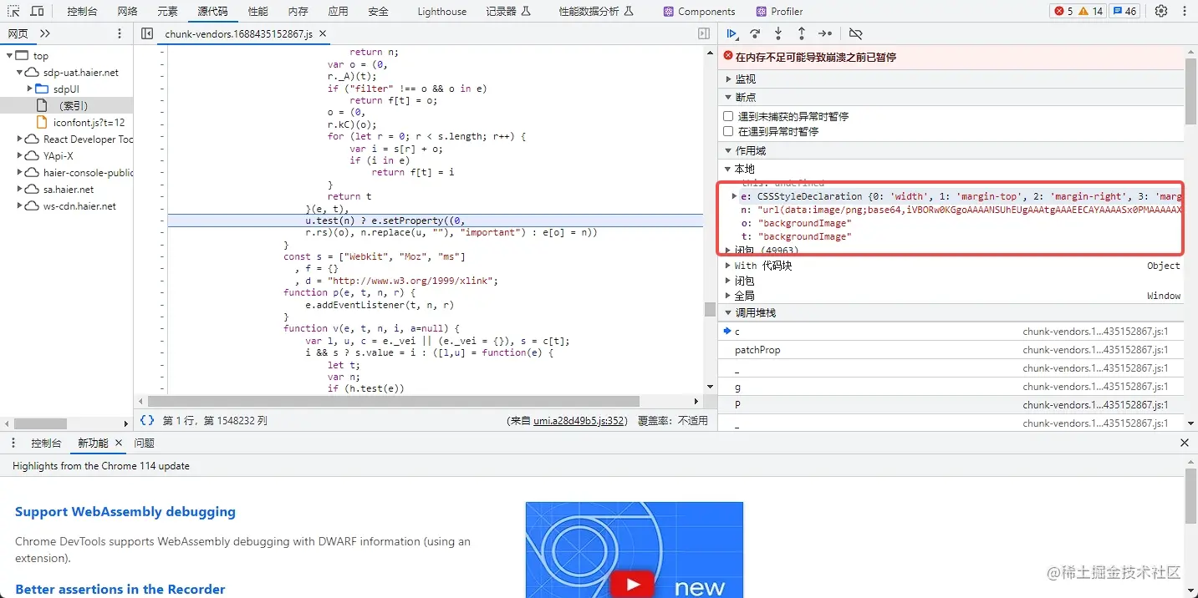Select the iconfont.js?t=12 file
The height and width of the screenshot is (598, 1198).
click(x=89, y=122)
